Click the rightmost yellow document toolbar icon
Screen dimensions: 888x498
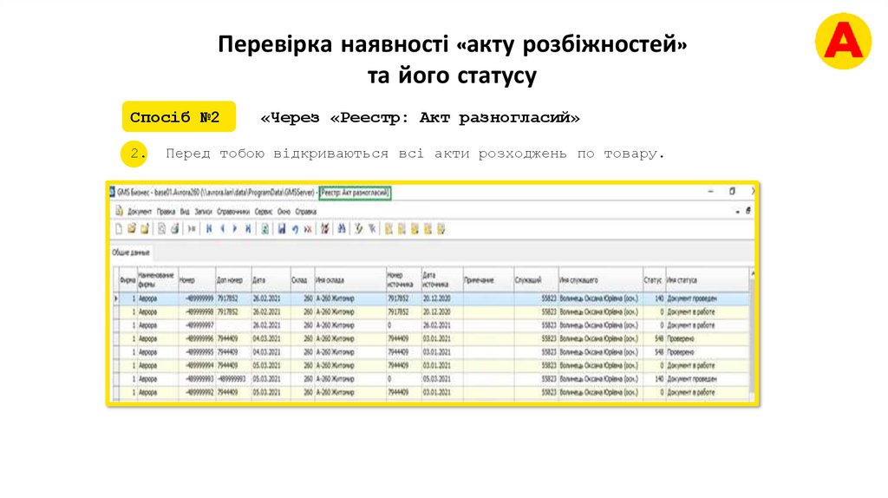coord(441,229)
